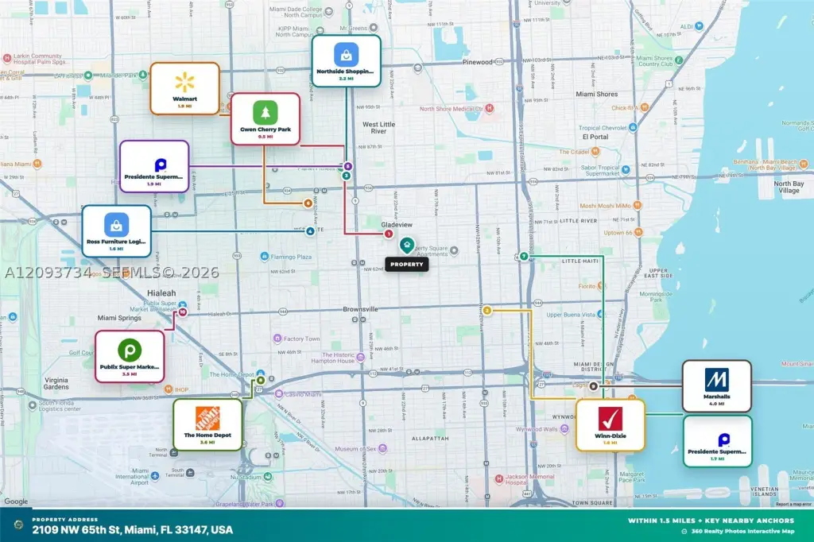Select red route marker number 1

pyautogui.click(x=388, y=234)
